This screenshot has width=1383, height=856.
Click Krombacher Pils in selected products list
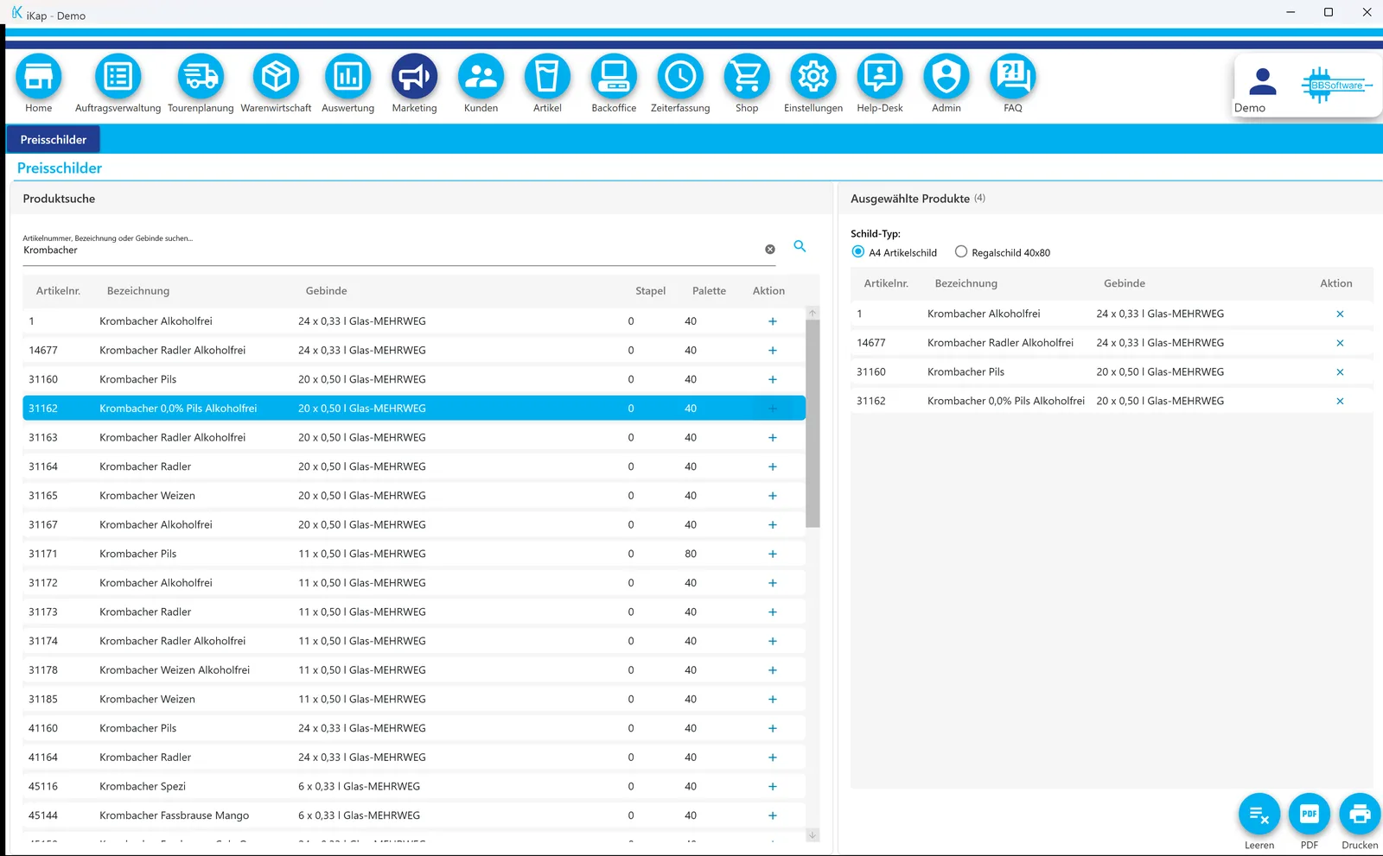966,372
